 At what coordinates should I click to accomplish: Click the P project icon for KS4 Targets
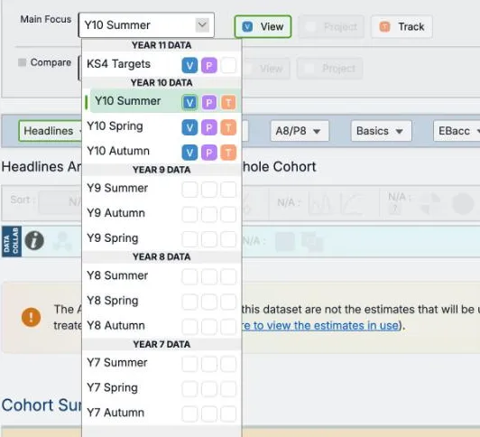pyautogui.click(x=209, y=65)
